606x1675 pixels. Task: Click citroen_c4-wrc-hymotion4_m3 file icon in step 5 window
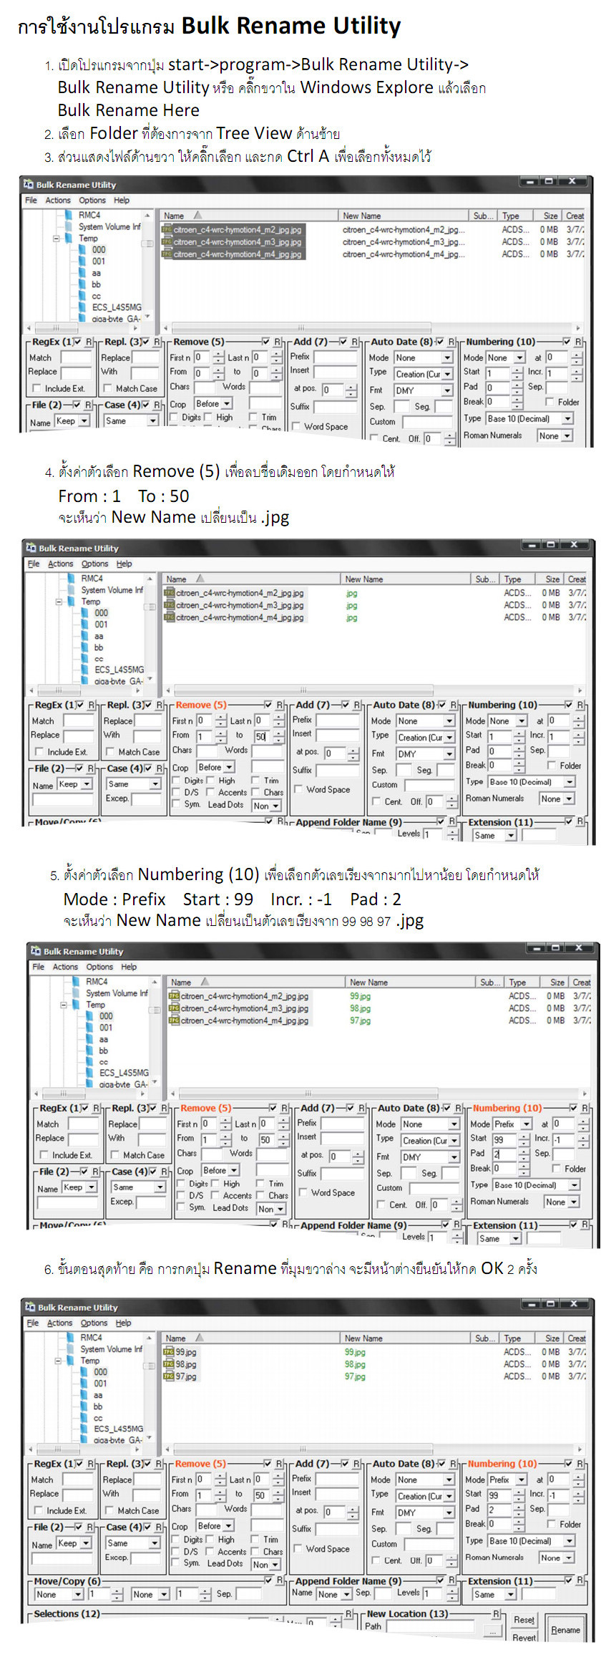click(174, 1008)
